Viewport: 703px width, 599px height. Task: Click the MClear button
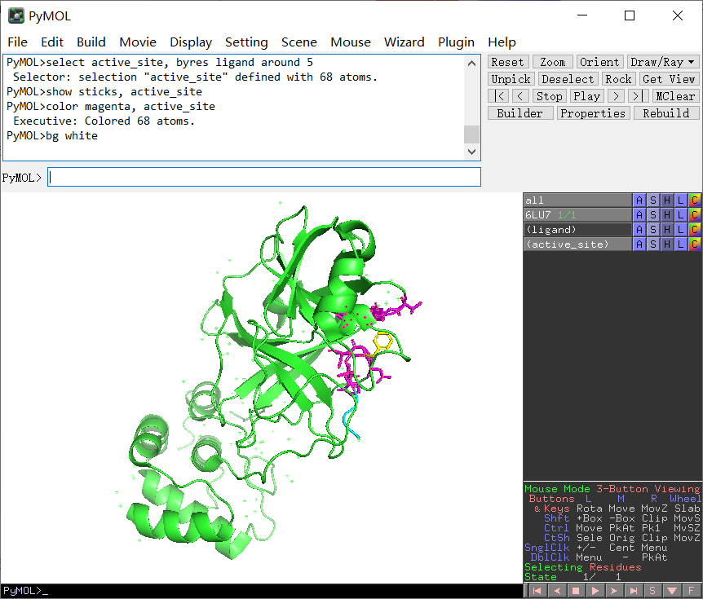tap(675, 96)
